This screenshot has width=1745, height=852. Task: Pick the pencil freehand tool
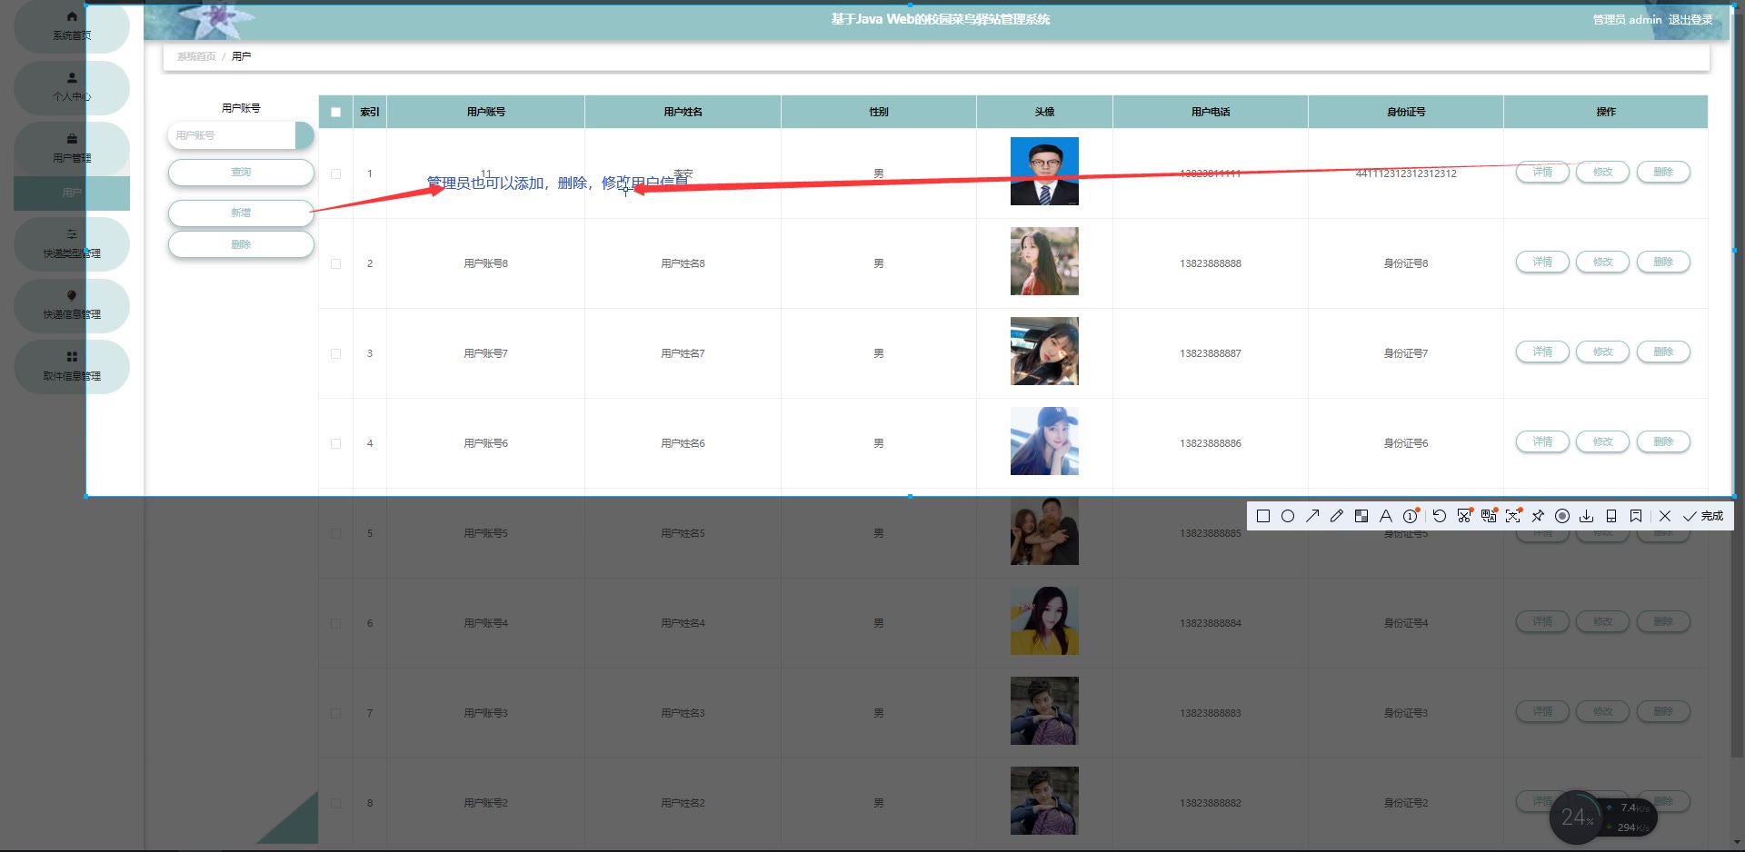click(x=1337, y=516)
